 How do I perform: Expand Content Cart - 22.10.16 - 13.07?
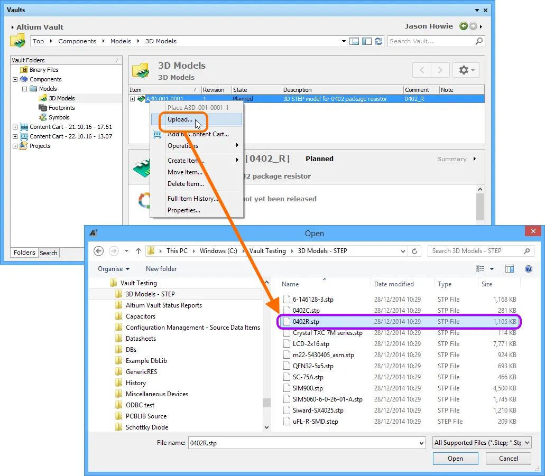[x=15, y=136]
